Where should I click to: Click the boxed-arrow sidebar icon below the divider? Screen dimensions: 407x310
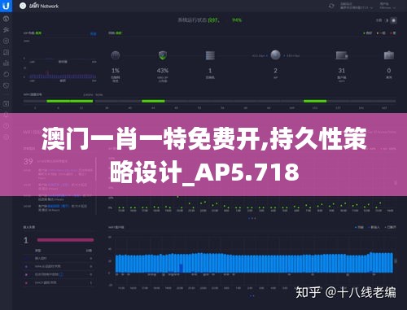pos(6,103)
